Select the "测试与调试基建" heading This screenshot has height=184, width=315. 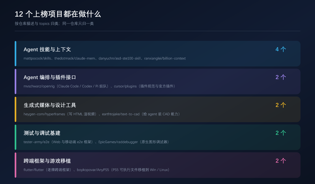pyautogui.click(x=42, y=133)
